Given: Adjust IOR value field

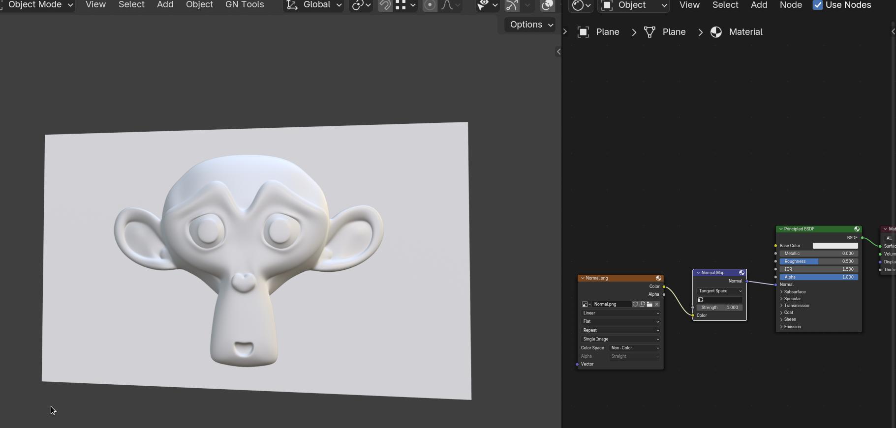Looking at the screenshot, I should 819,269.
